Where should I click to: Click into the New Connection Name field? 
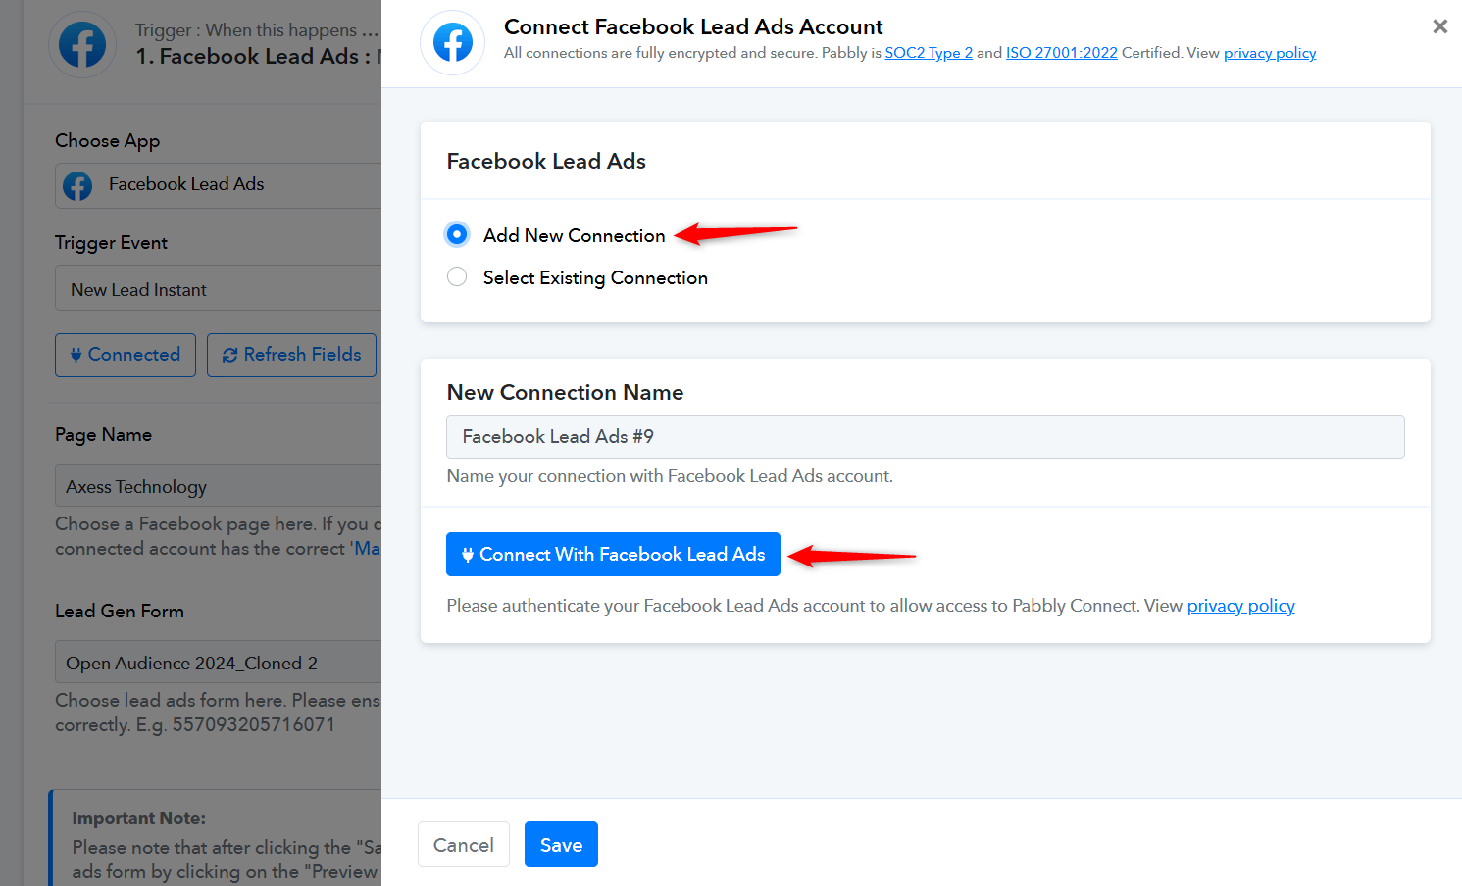pos(926,436)
